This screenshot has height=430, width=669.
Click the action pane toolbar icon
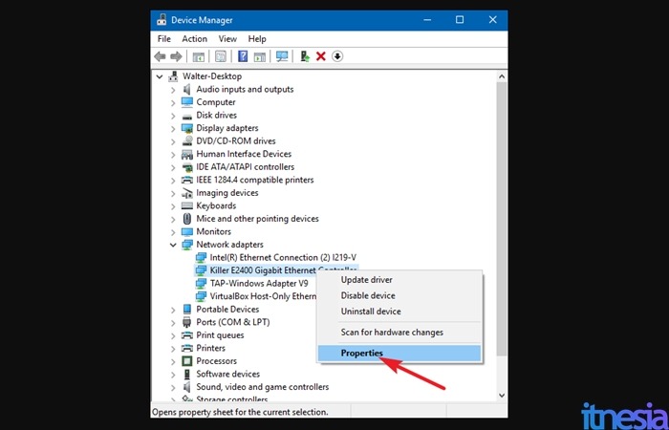[x=260, y=56]
